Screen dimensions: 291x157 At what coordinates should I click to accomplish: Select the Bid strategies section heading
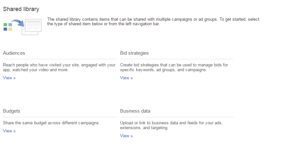[x=134, y=53]
